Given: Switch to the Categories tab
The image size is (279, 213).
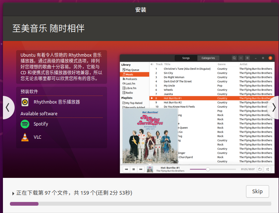Looking at the screenshot, I should click(208, 58).
